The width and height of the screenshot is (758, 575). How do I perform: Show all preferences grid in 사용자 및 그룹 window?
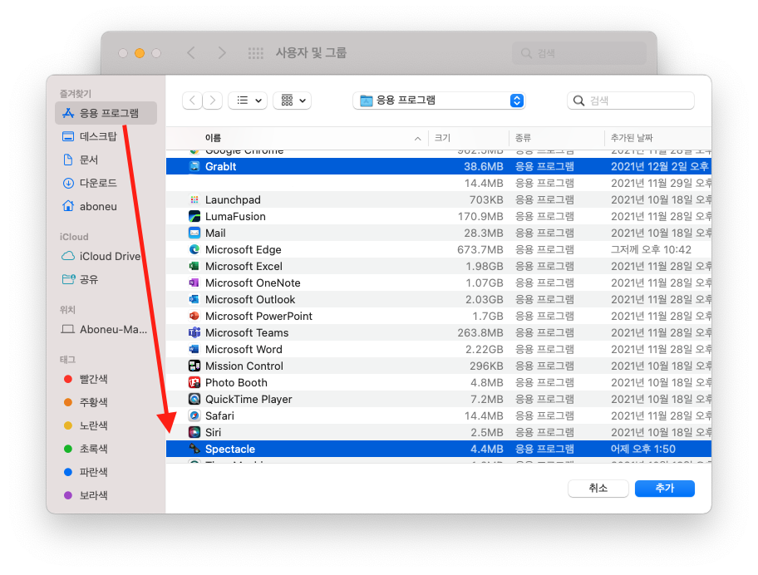[256, 53]
